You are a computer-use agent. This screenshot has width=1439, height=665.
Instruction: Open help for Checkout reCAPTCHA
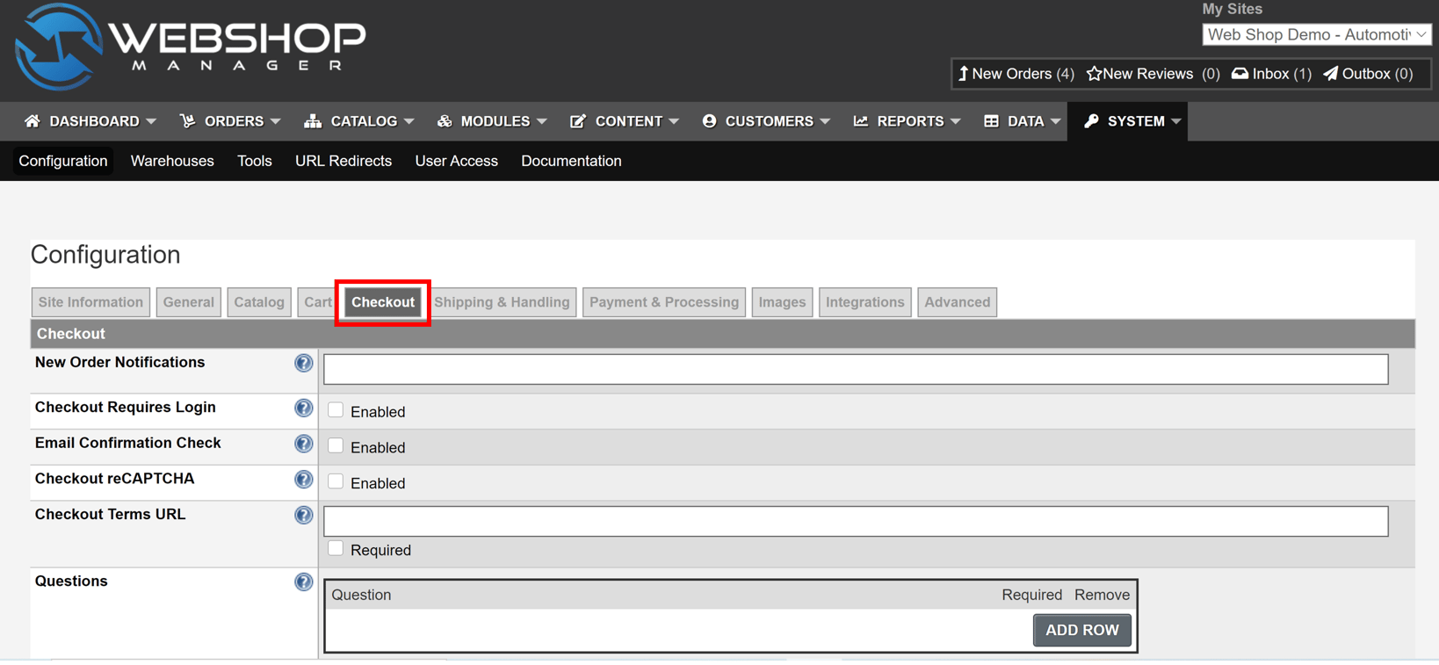point(303,480)
